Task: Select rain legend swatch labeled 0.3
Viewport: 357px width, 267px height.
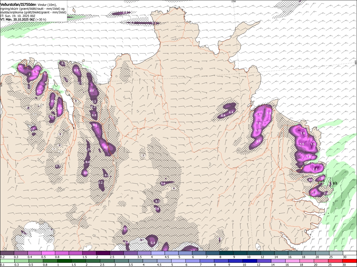Action: [22, 261]
